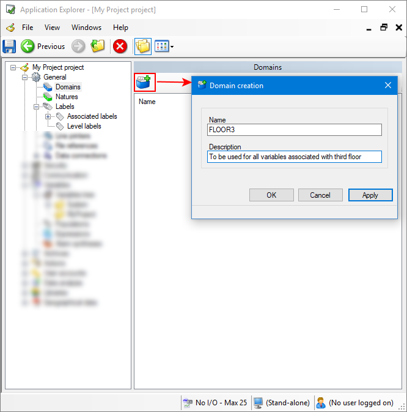Select Level labels in the tree
Screen dimensions: 407x412
(x=84, y=126)
